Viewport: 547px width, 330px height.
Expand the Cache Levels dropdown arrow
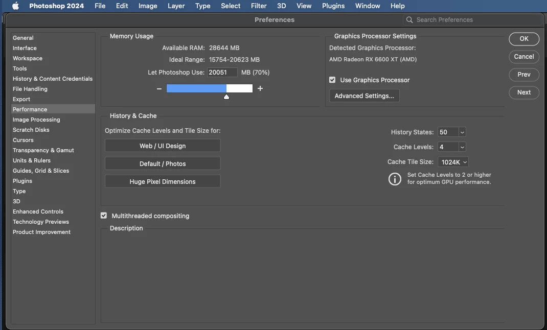(x=462, y=147)
